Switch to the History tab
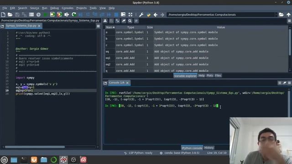The height and width of the screenshot is (164, 292). tap(209, 148)
